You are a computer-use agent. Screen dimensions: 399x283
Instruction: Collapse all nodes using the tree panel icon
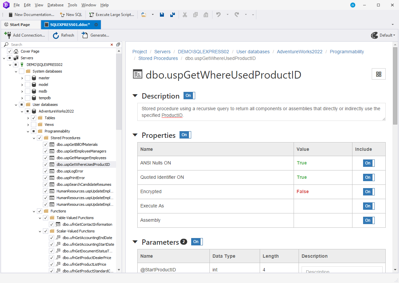(x=118, y=44)
